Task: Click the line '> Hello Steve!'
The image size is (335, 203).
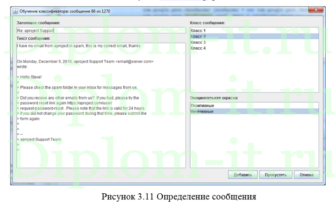Action: [x=29, y=77]
